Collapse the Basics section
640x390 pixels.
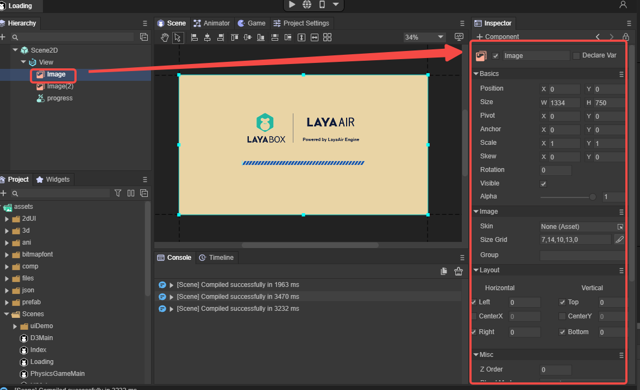(x=476, y=74)
